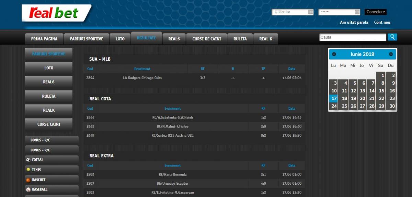Select day 5 in the calendar

353,83
